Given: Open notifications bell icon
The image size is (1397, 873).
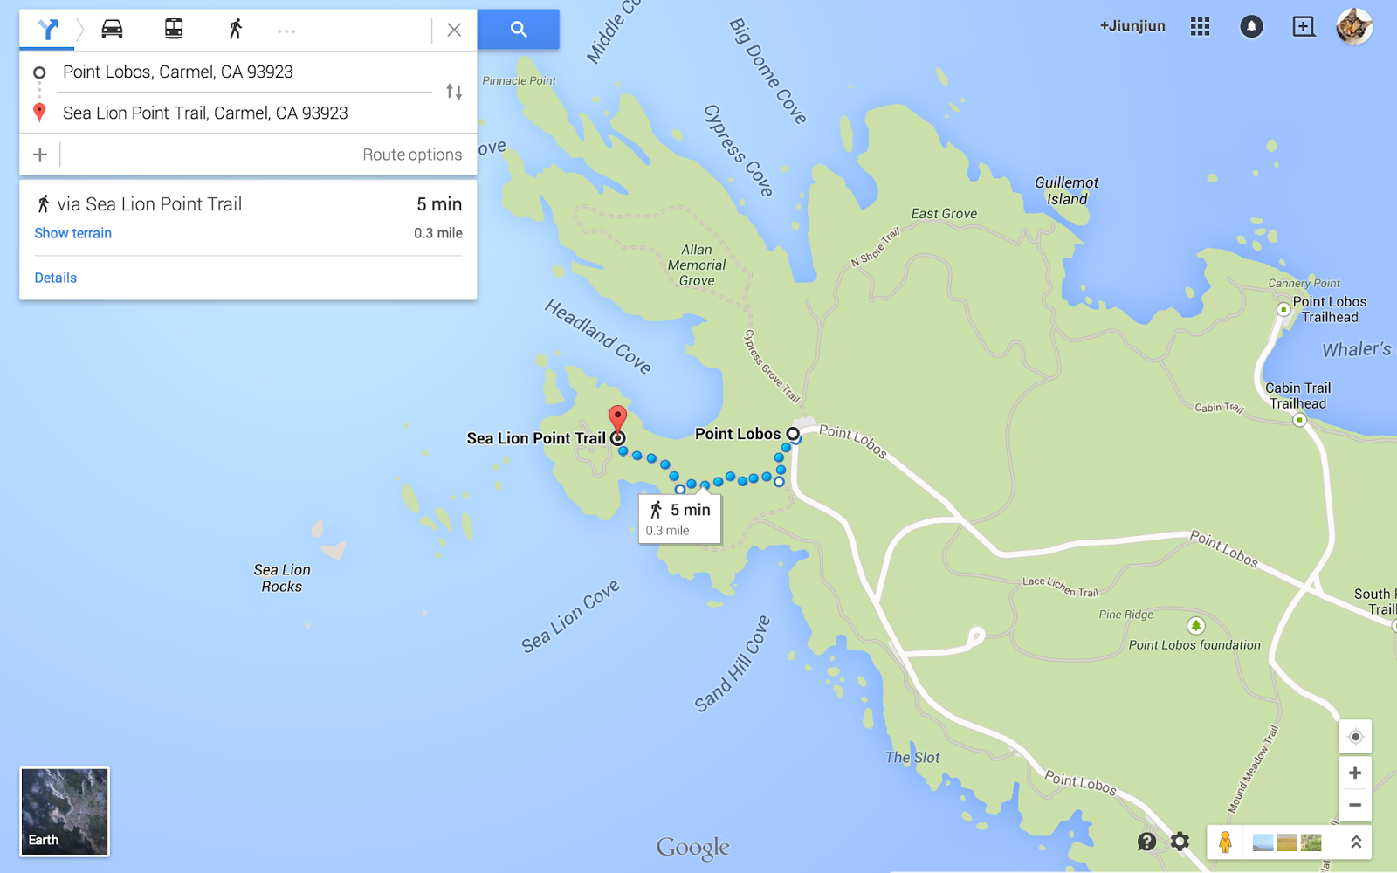Looking at the screenshot, I should point(1251,27).
